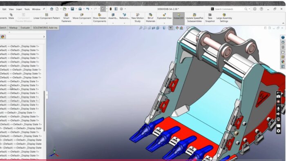Open Reference Geometry tool
Image resolution: width=286 pixels, height=161 pixels.
(124, 16)
